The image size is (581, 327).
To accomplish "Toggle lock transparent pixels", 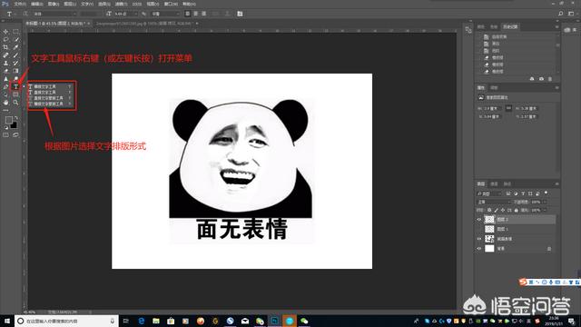I will coord(489,210).
